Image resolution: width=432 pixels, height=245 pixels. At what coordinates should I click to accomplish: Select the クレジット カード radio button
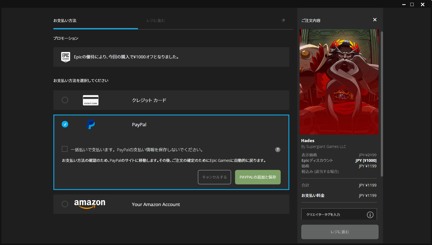click(x=65, y=100)
